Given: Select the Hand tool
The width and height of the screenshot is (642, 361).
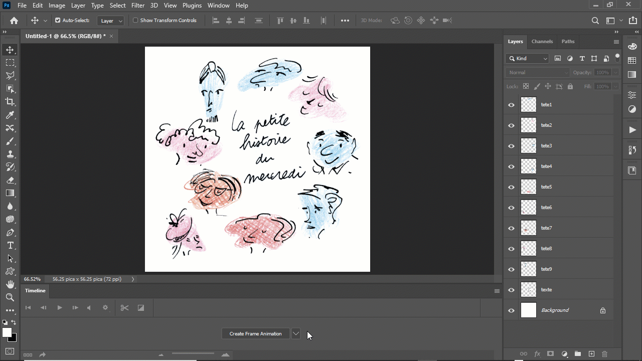Looking at the screenshot, I should (10, 284).
